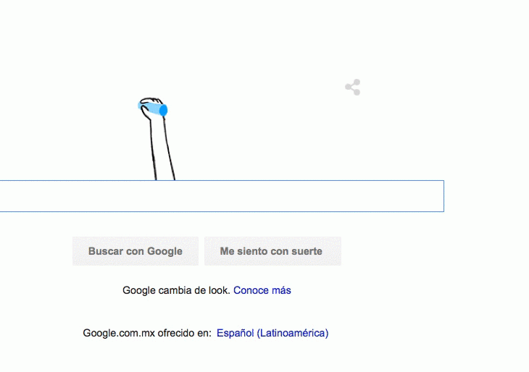
Task: Click the doodle's fingers gripping the blue object
Action: pos(151,101)
